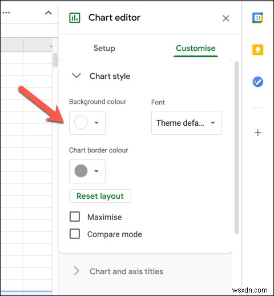Open the Font Theme default dropdown
Viewport: 274px width, 296px height.
coord(187,123)
